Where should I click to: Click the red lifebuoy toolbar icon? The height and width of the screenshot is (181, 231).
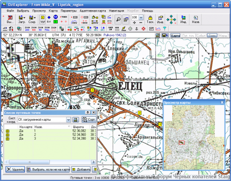pyautogui.click(x=144, y=29)
